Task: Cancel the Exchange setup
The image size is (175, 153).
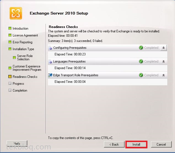Action: coord(161,144)
